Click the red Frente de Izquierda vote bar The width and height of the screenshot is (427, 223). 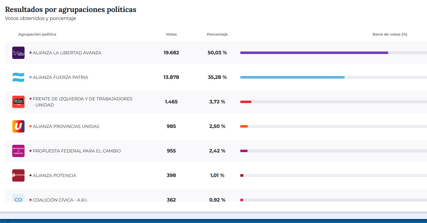pos(246,102)
